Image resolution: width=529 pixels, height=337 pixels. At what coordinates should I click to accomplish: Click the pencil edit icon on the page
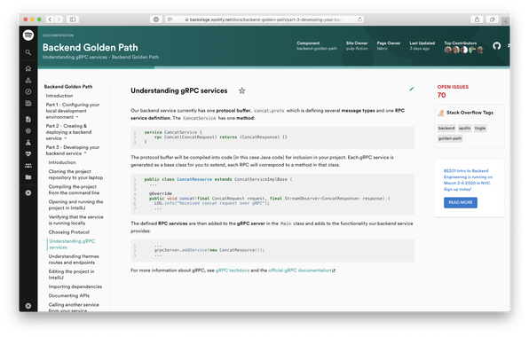(x=412, y=89)
